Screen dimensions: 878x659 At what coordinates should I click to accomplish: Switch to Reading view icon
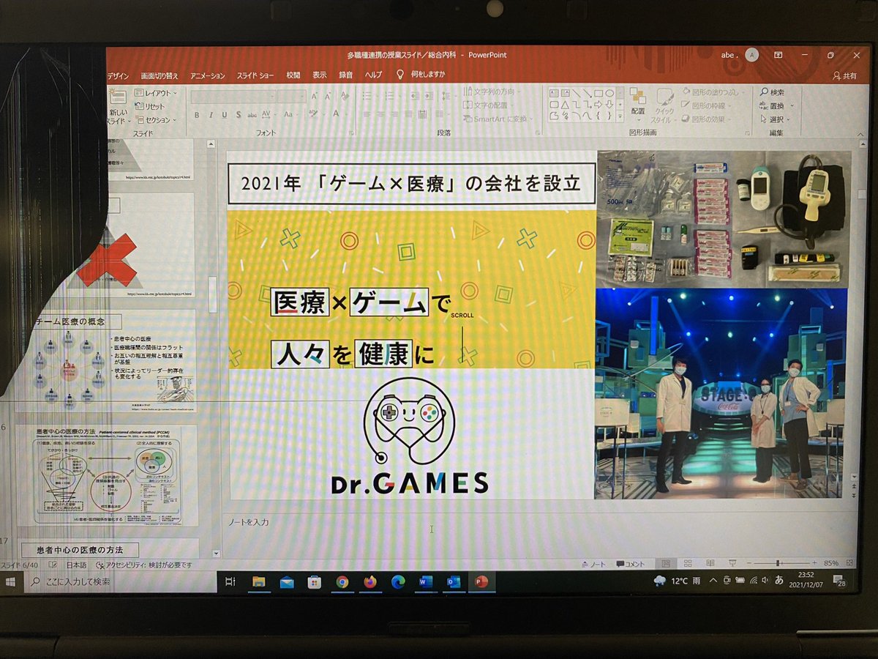tap(710, 563)
